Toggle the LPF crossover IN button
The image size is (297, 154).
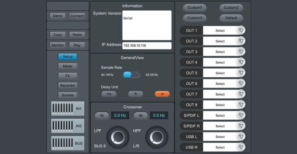(102, 115)
